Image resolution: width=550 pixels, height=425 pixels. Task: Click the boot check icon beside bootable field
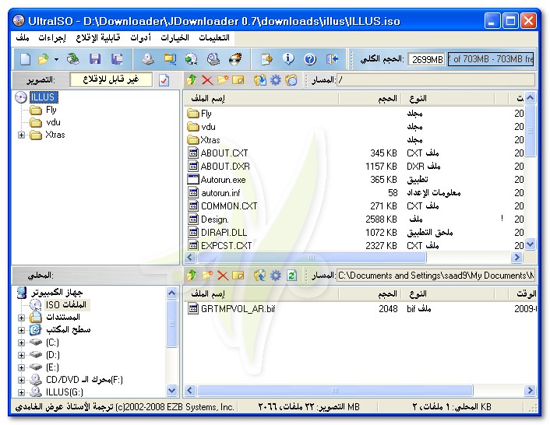coord(164,80)
